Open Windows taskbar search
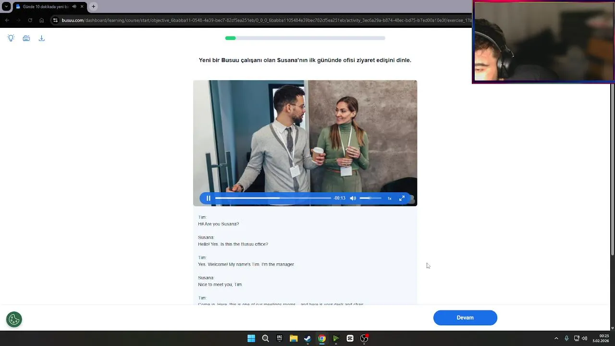 (x=265, y=338)
